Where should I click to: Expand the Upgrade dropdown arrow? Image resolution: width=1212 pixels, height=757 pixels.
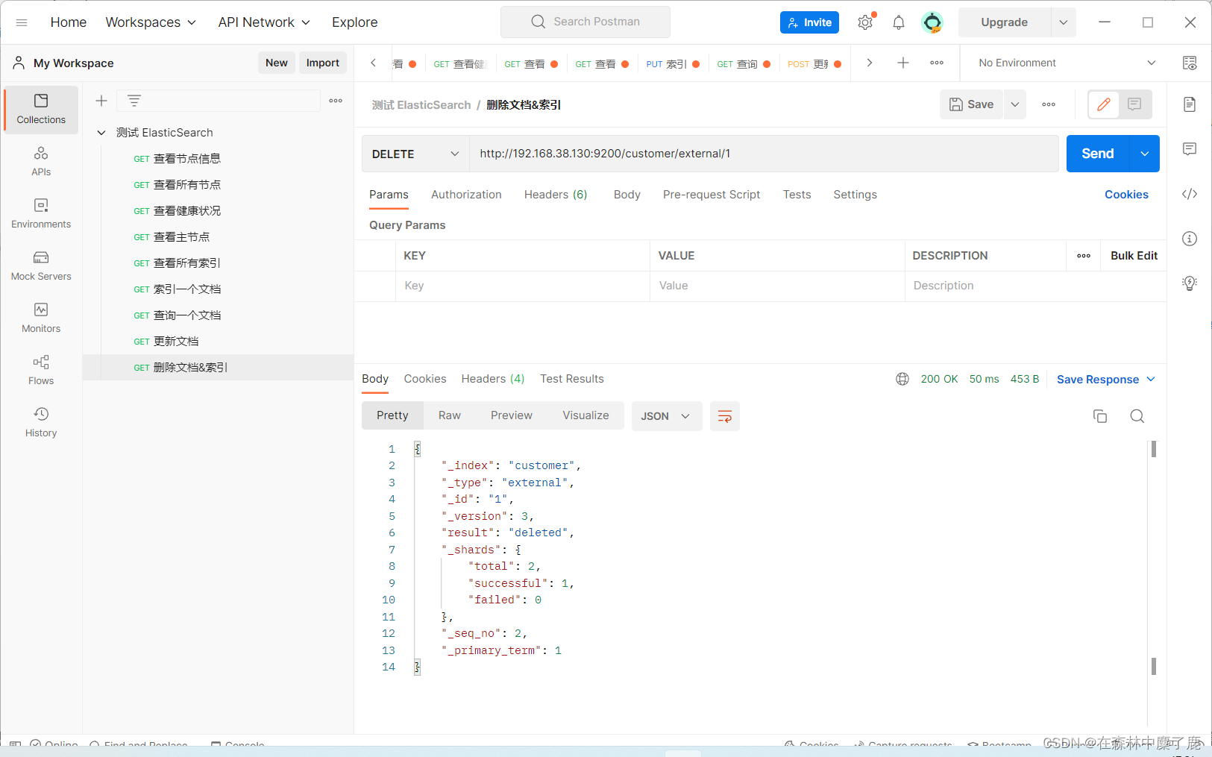click(x=1064, y=22)
